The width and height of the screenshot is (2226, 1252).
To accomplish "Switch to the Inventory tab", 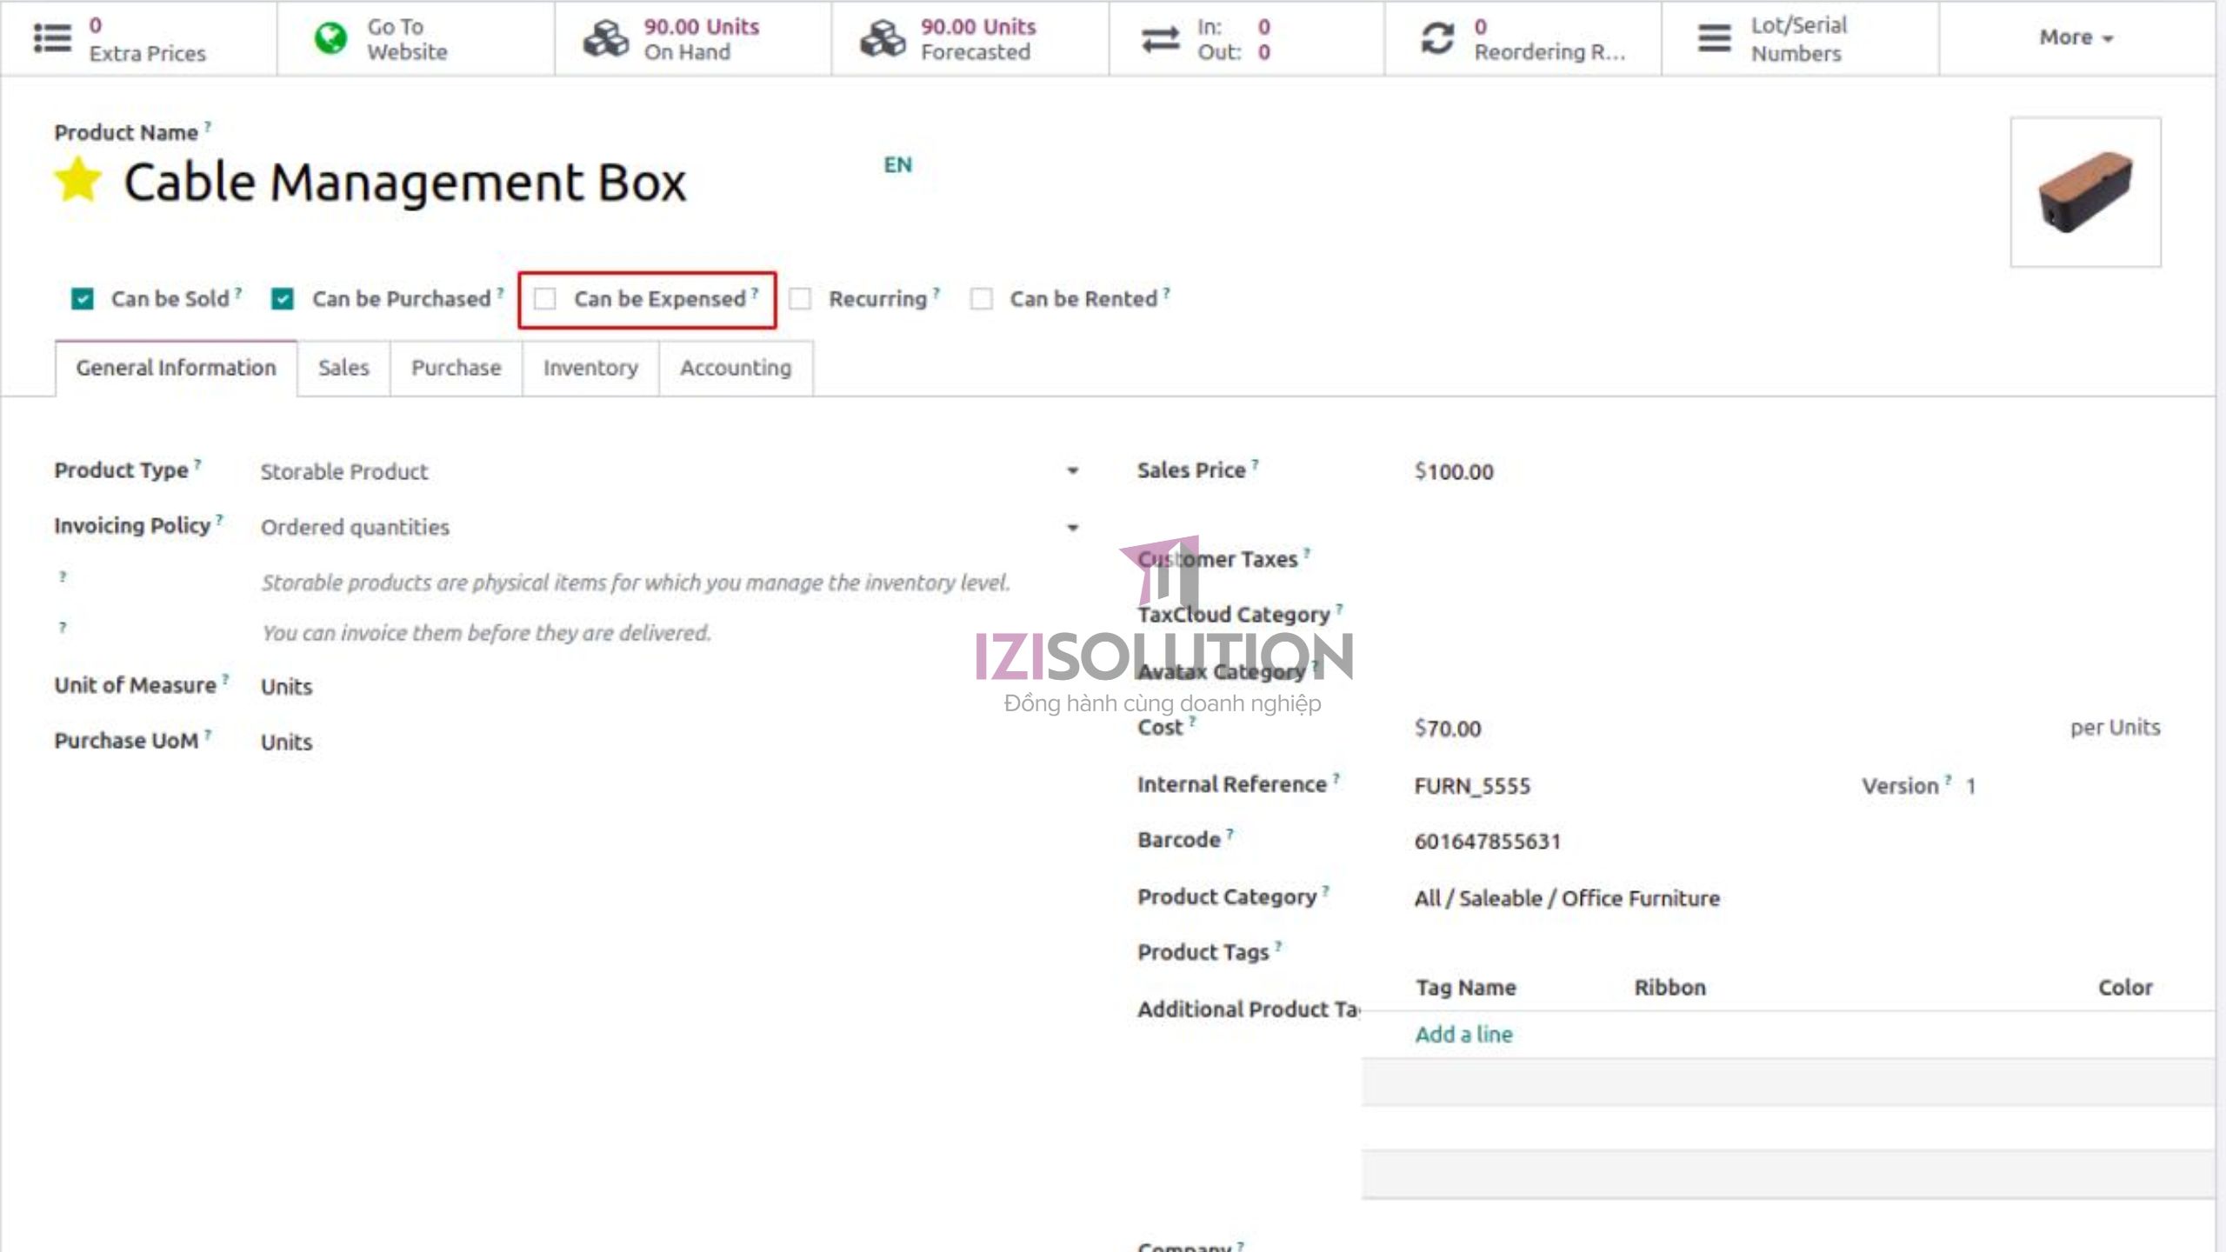I will click(590, 368).
